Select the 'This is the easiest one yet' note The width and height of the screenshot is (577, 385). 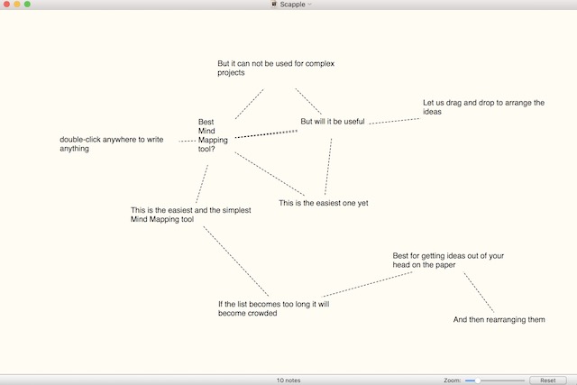point(323,203)
